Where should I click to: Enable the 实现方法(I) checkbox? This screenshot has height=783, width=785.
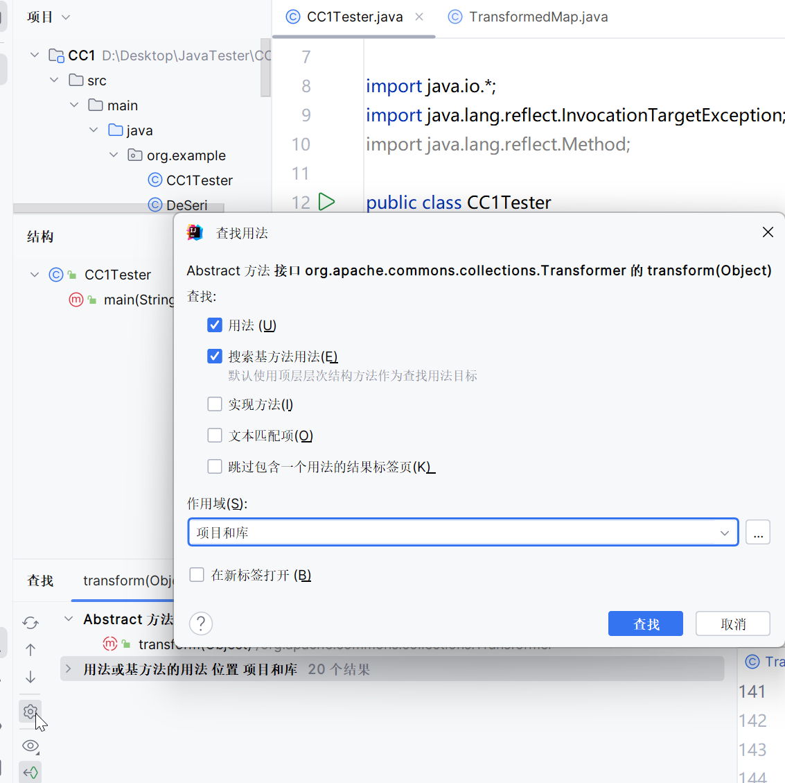click(215, 404)
